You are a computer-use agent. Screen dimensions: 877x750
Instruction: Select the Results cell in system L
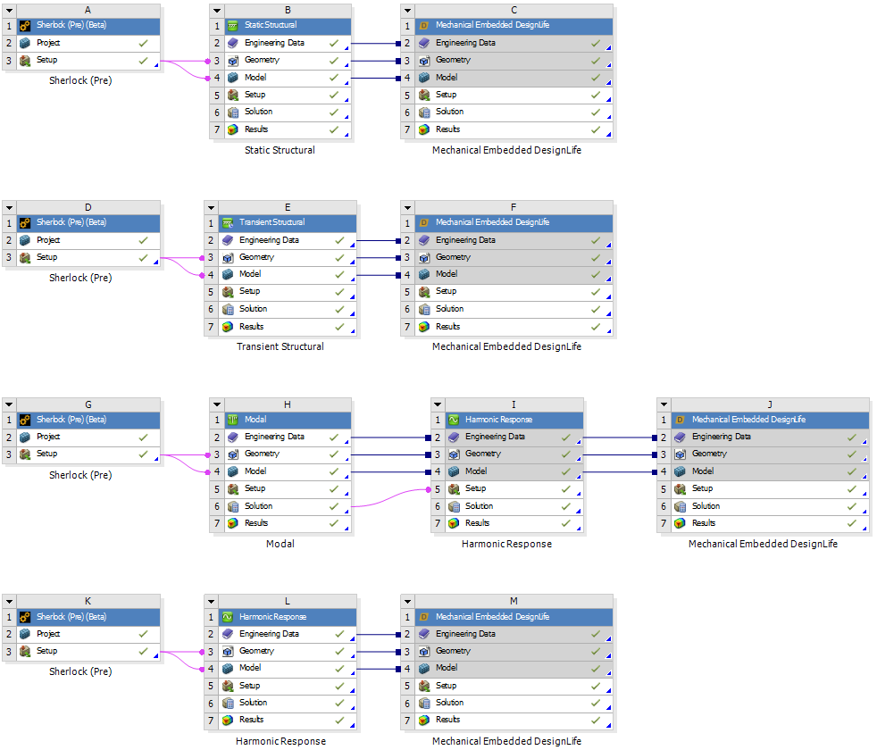(288, 720)
